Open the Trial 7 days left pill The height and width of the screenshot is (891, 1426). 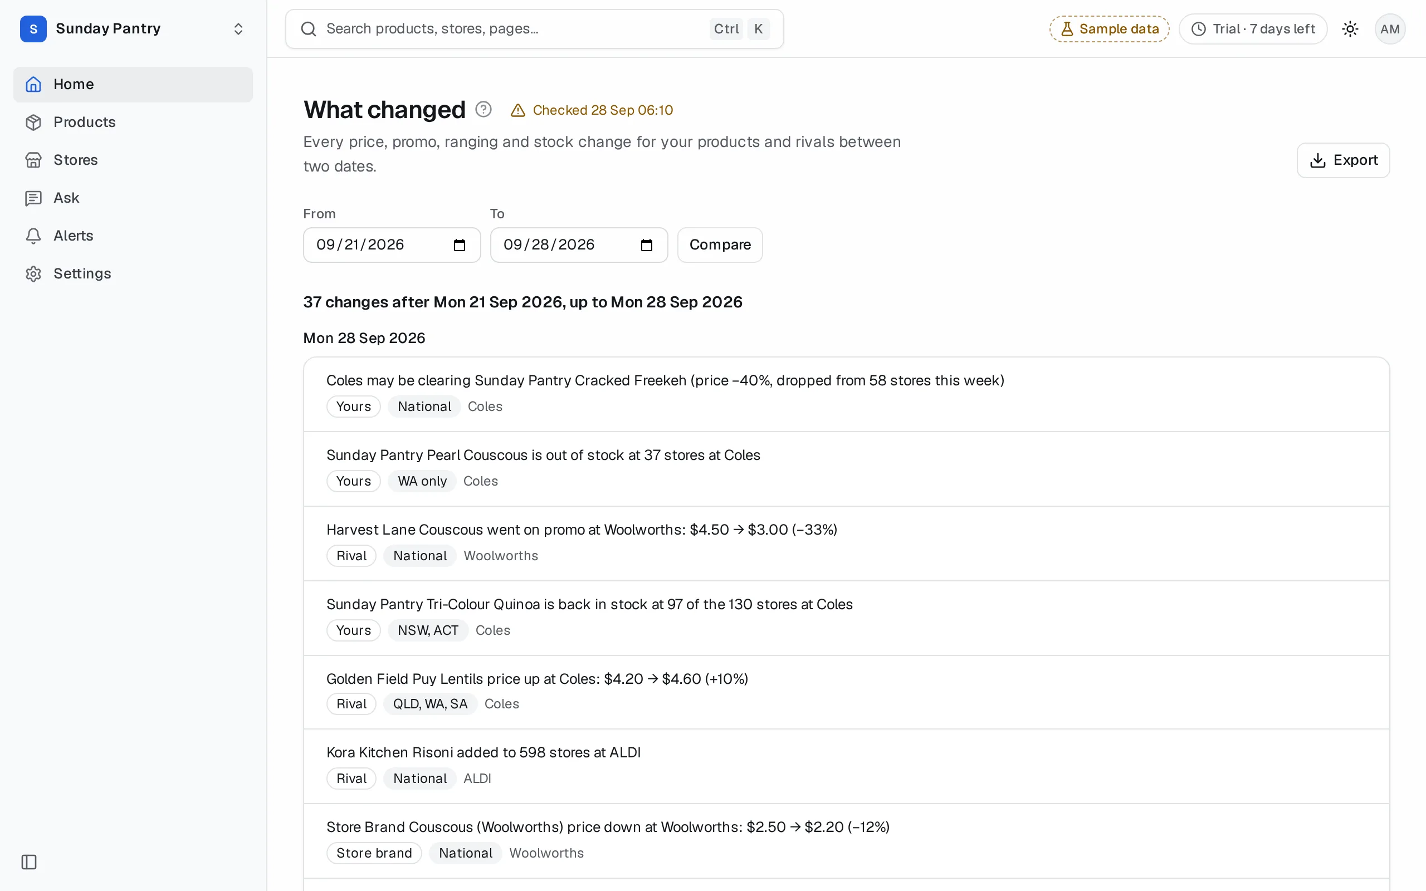[x=1253, y=29]
